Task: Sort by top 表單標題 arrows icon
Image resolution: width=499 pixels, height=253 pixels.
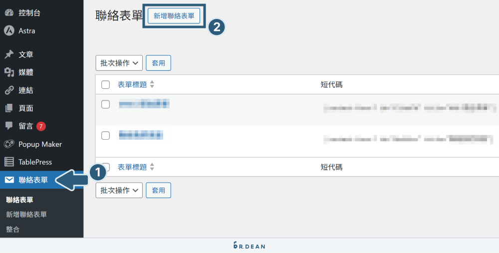Action: pos(152,84)
